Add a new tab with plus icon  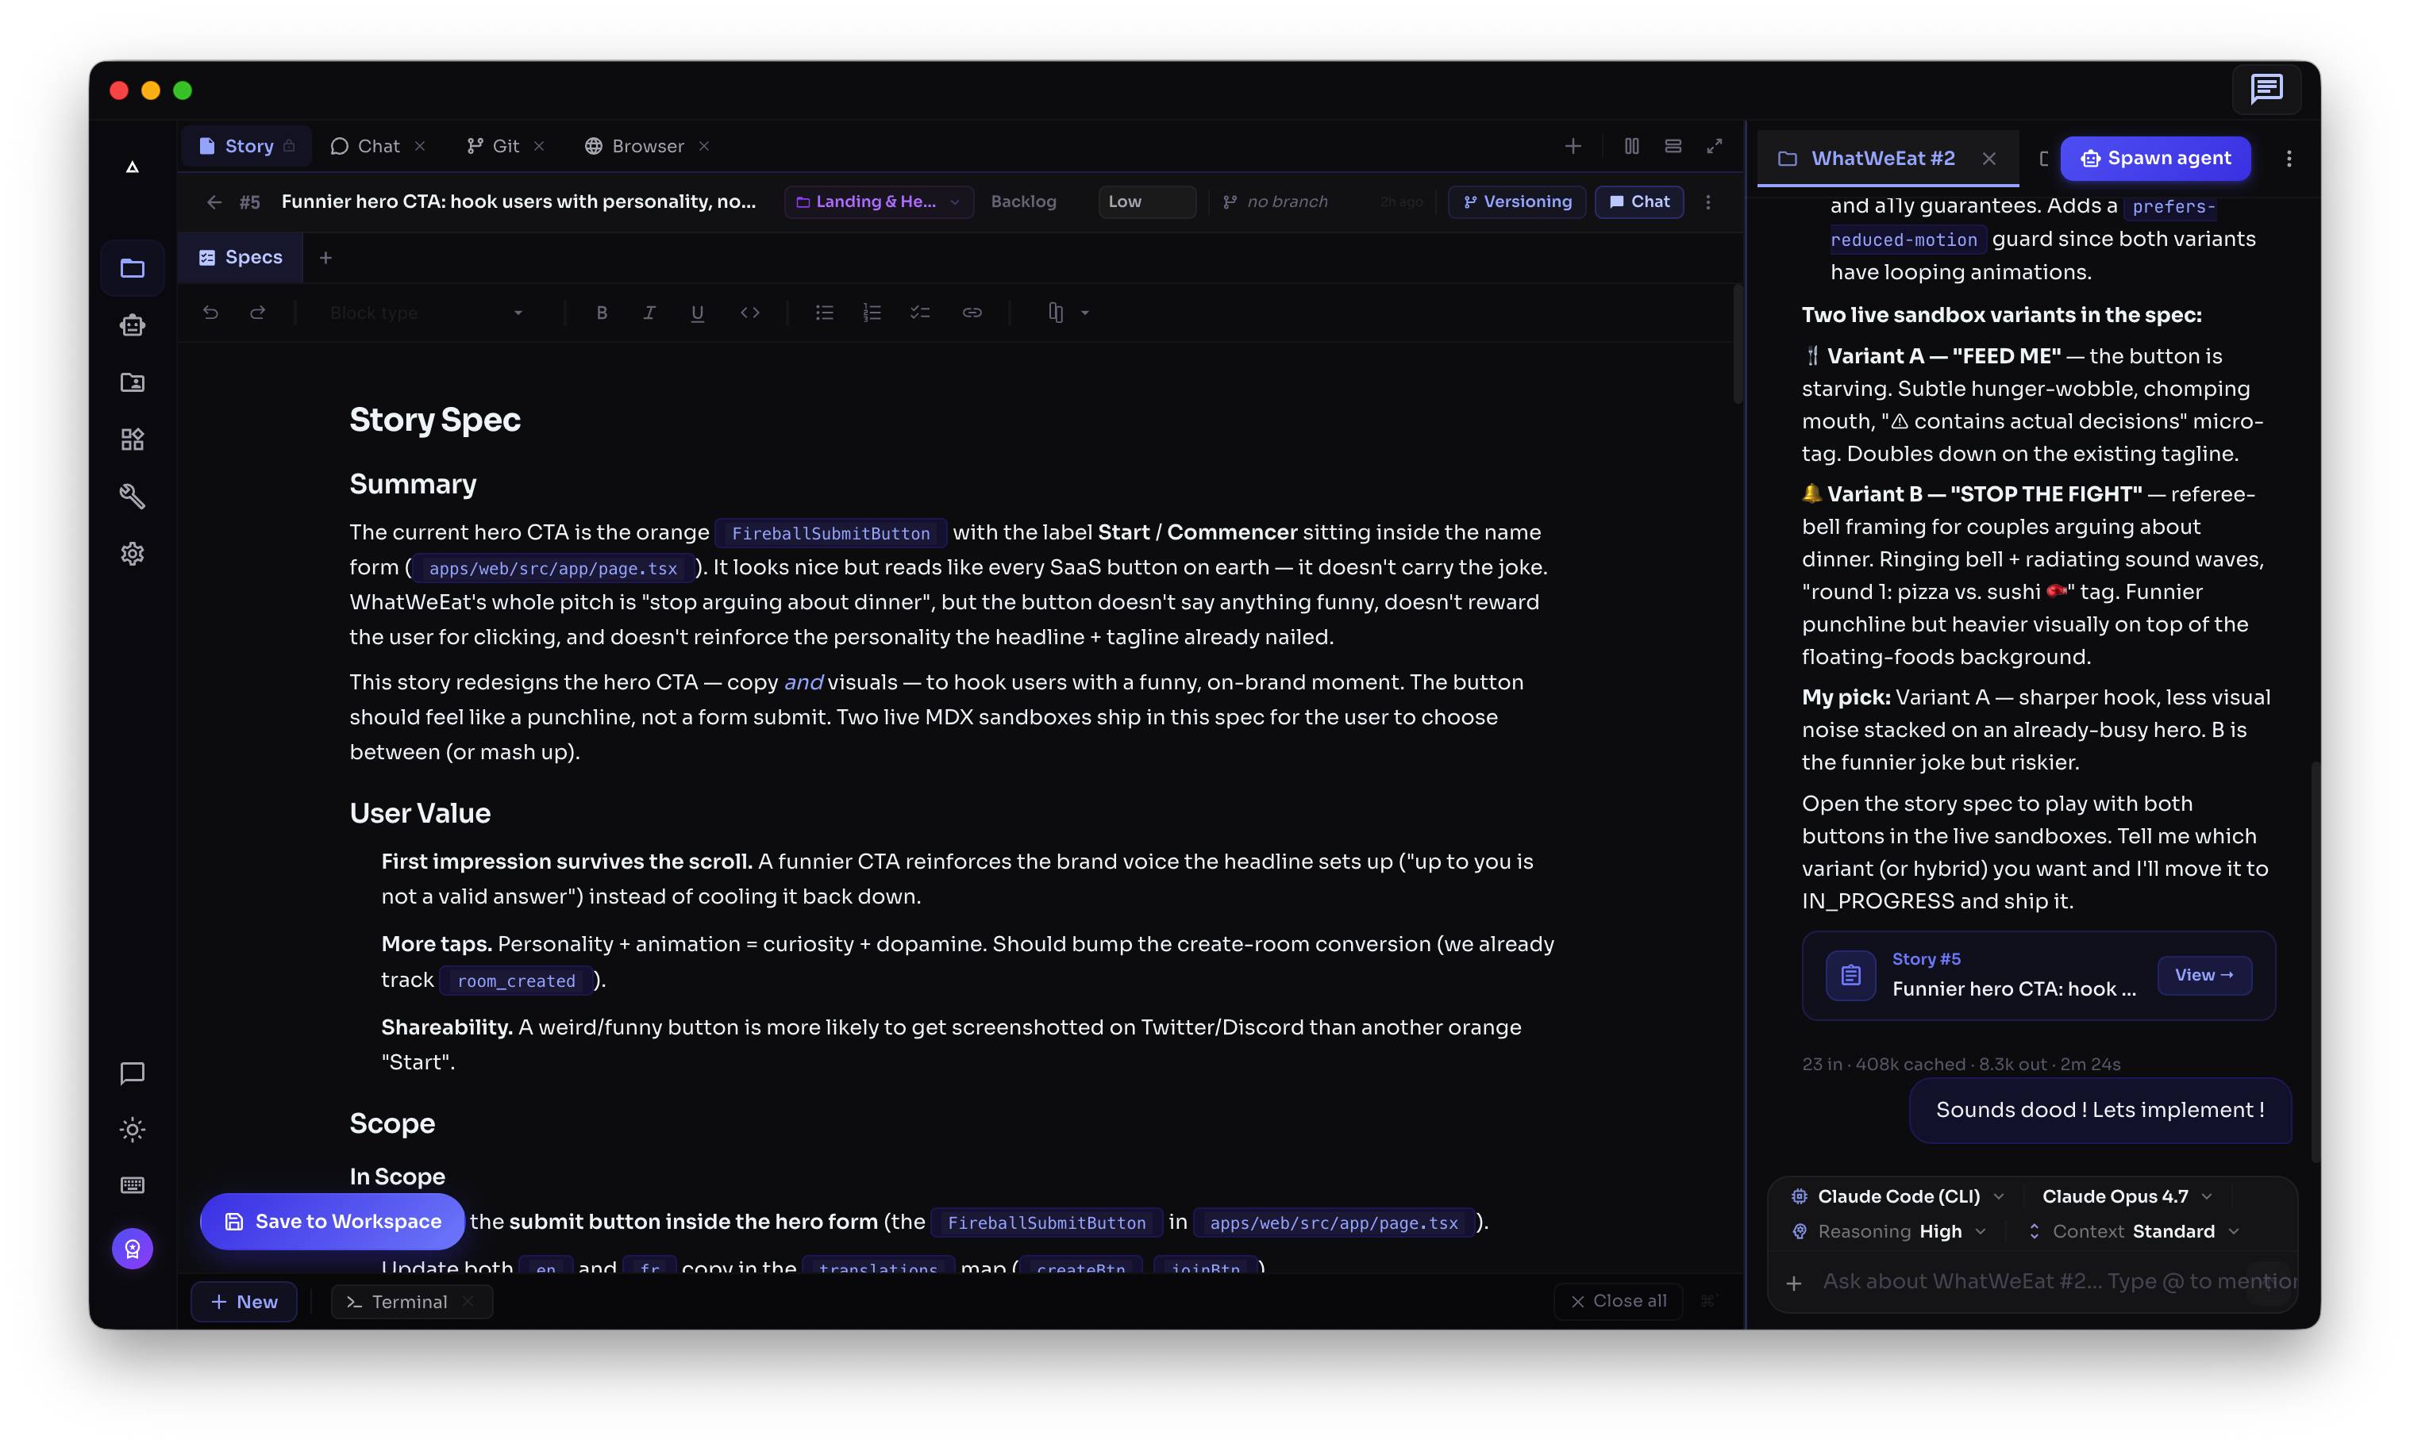[x=1573, y=146]
